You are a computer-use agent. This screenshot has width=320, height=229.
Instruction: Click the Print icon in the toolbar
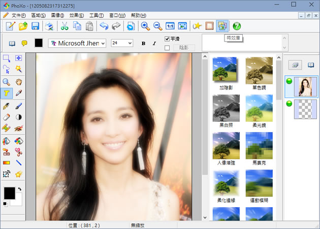(49, 26)
